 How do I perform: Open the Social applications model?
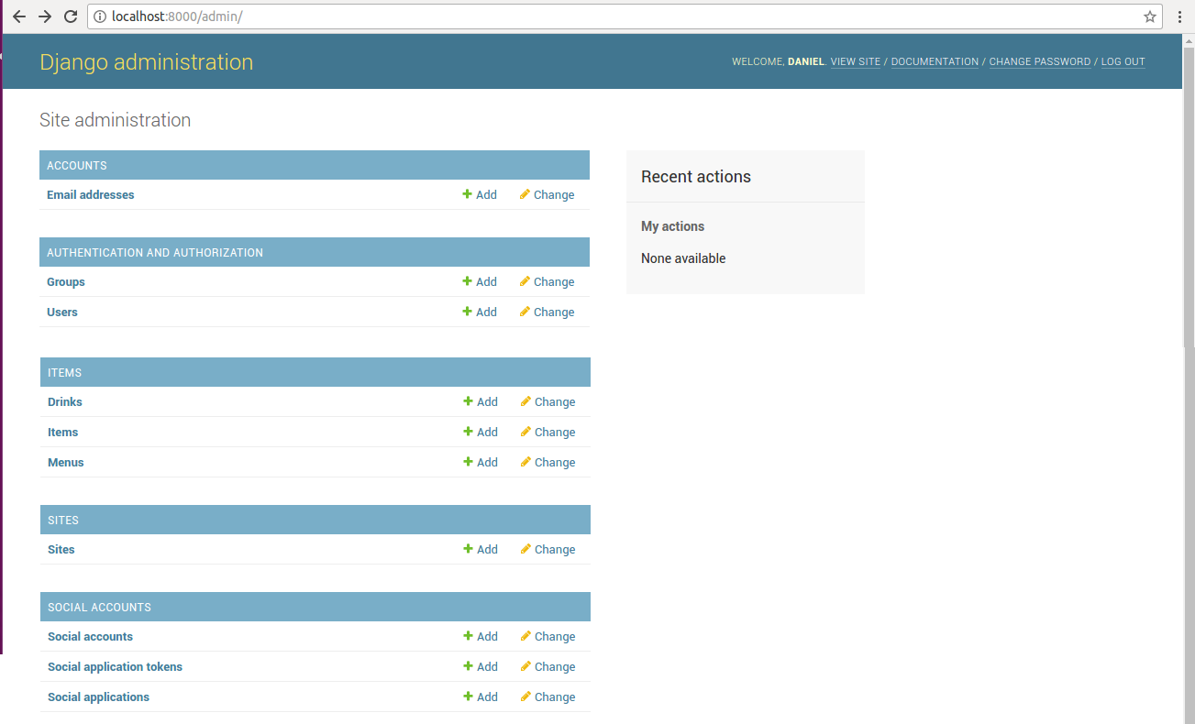pos(98,697)
